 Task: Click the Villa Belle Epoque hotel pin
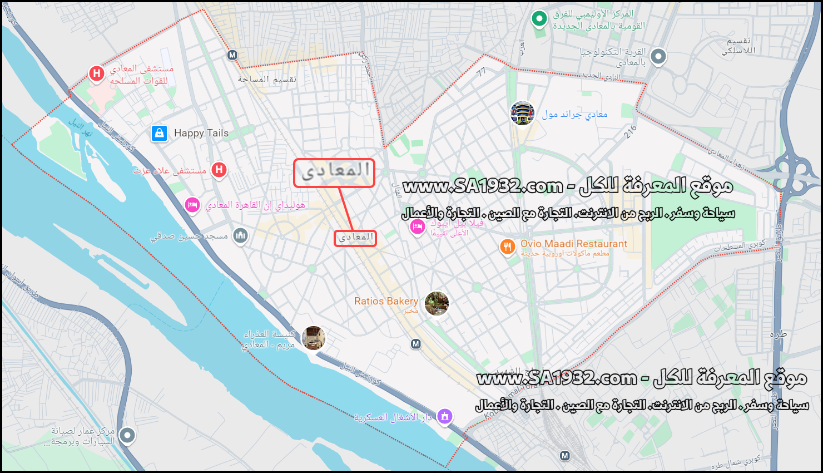[417, 226]
